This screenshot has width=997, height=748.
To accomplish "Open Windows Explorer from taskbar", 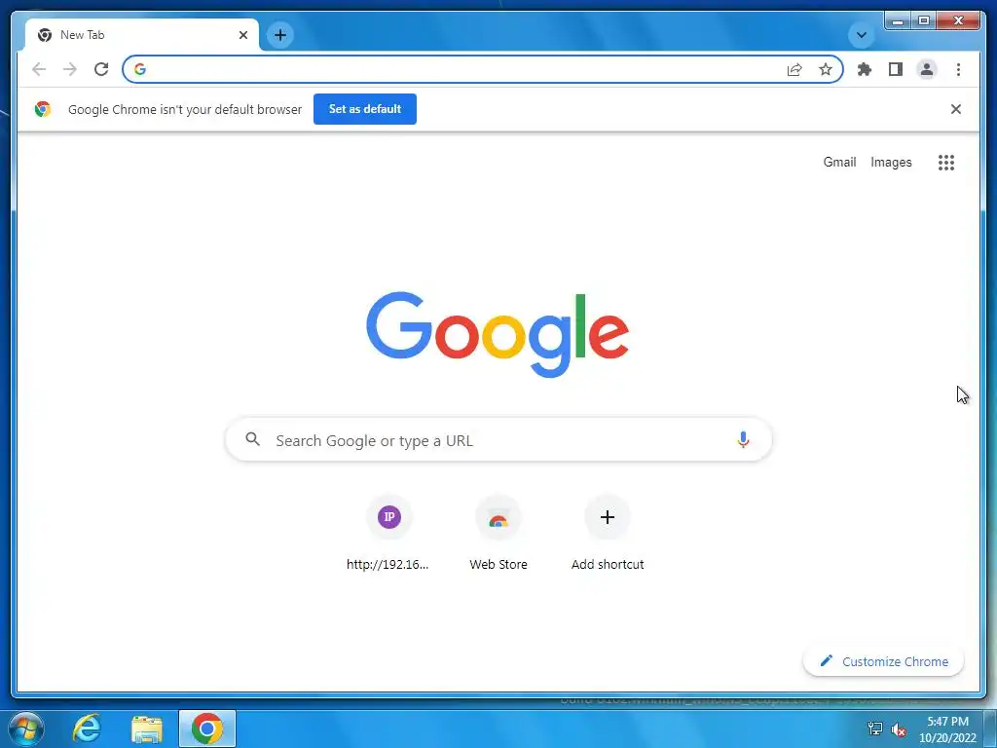I will pos(147,729).
